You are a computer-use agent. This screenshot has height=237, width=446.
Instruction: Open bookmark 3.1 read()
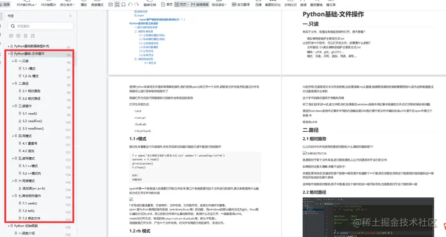point(30,113)
